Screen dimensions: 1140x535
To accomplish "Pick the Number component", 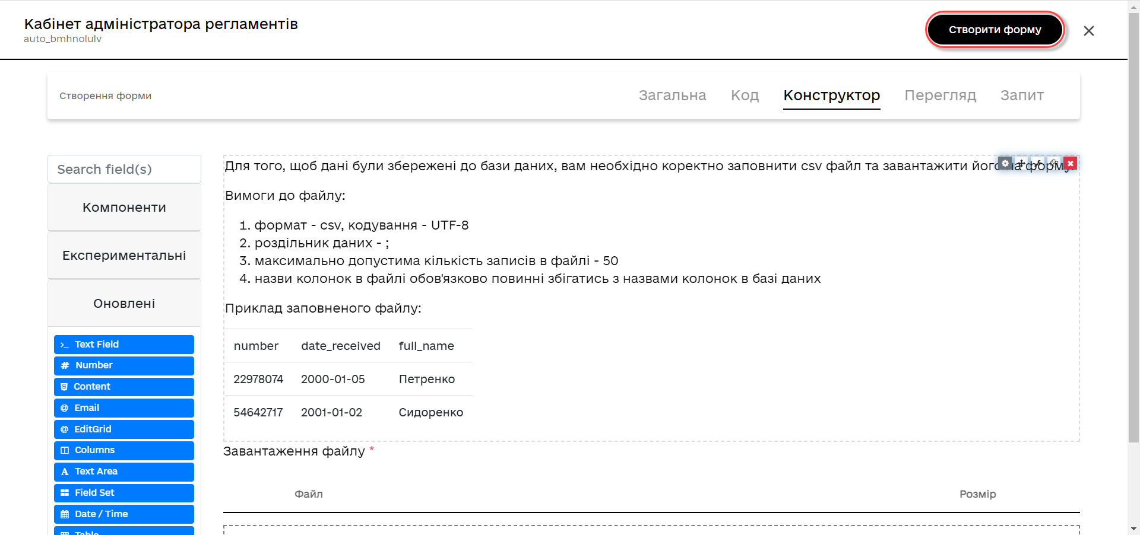I will click(124, 365).
